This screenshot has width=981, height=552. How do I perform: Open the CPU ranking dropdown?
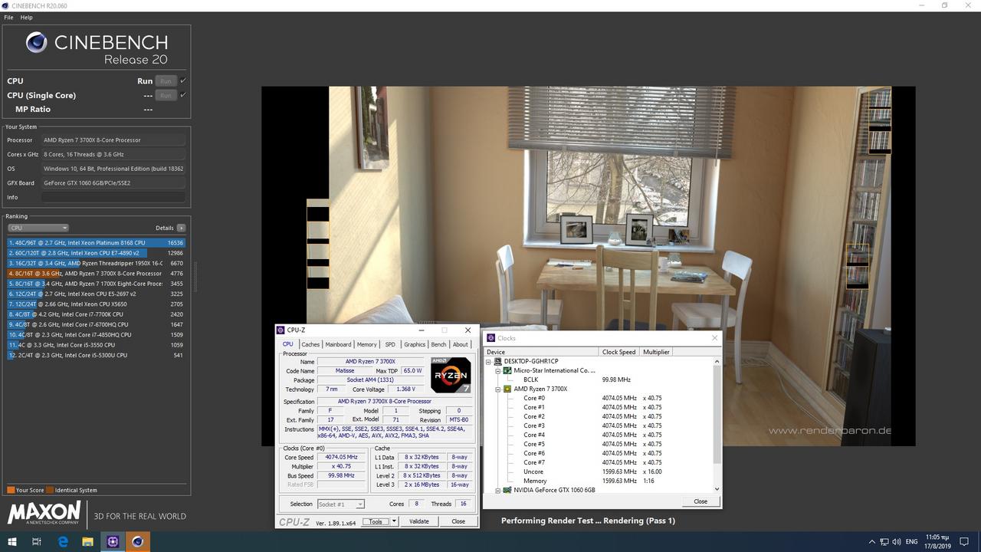pyautogui.click(x=38, y=228)
